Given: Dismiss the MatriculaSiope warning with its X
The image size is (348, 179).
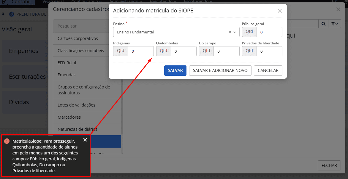Looking at the screenshot, I should click(85, 140).
